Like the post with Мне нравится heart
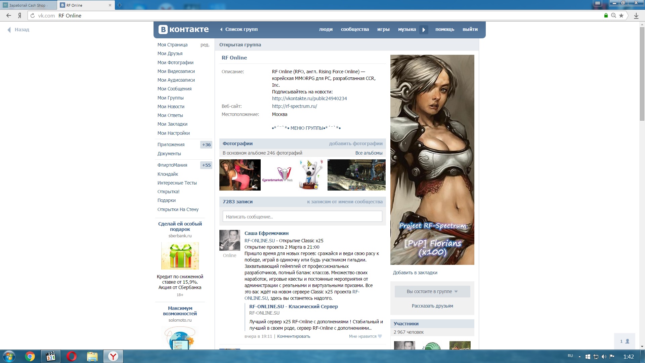The height and width of the screenshot is (363, 645). (x=365, y=336)
